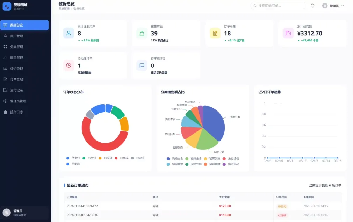Toggle 猫咪零食 legend in category sales chart
The height and width of the screenshot is (222, 353).
coord(212,164)
